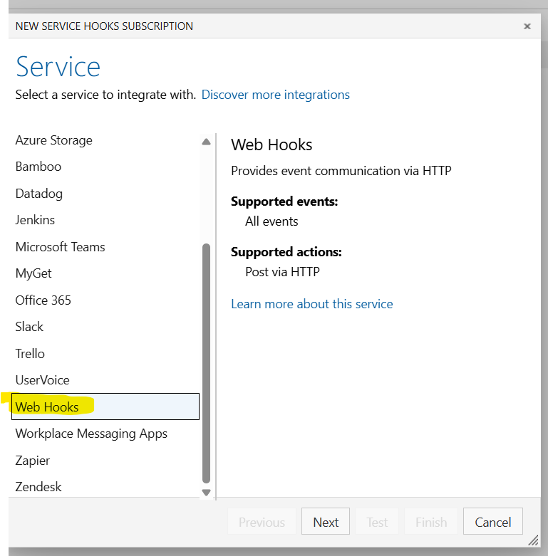
Task: Choose Datadog service
Action: (x=105, y=194)
